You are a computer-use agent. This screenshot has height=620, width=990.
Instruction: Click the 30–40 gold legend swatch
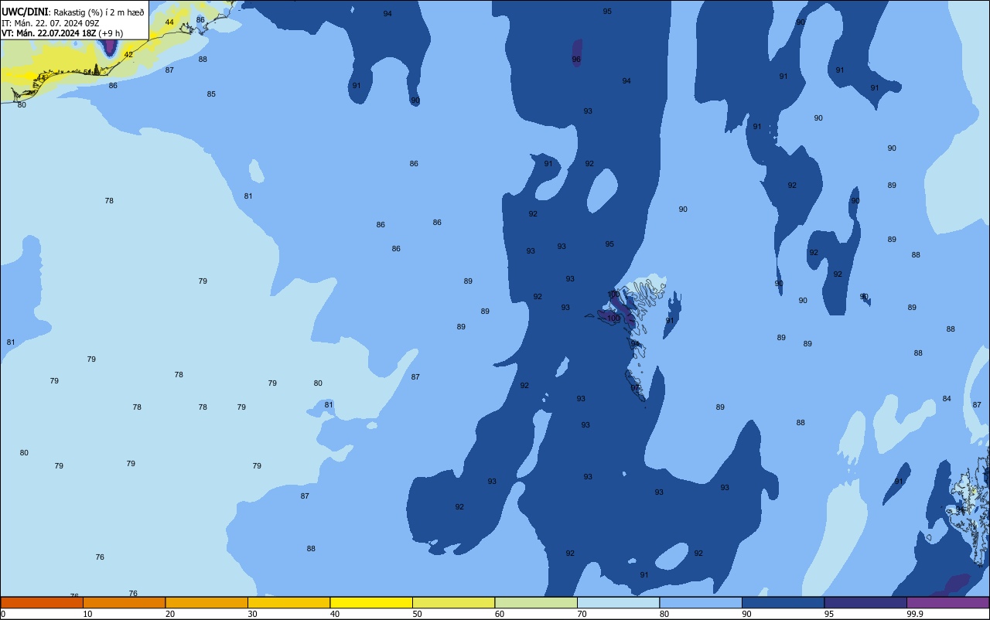(x=288, y=602)
